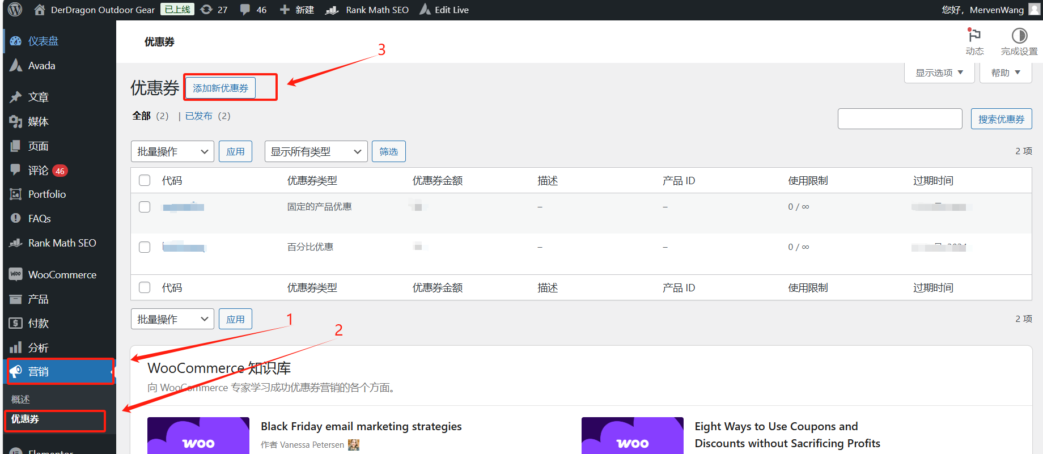Open Comments icon in sidebar
This screenshot has width=1043, height=454.
[16, 170]
